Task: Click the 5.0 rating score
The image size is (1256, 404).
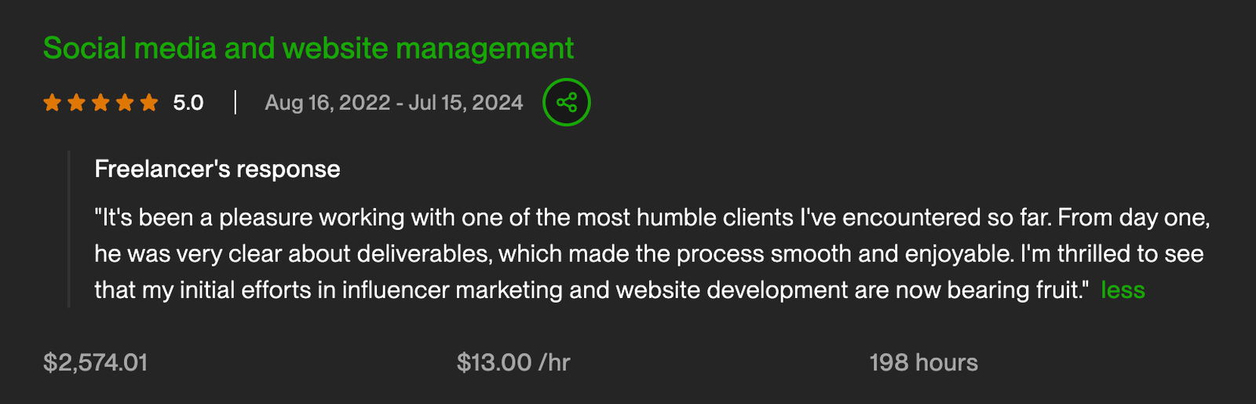Action: pos(188,103)
